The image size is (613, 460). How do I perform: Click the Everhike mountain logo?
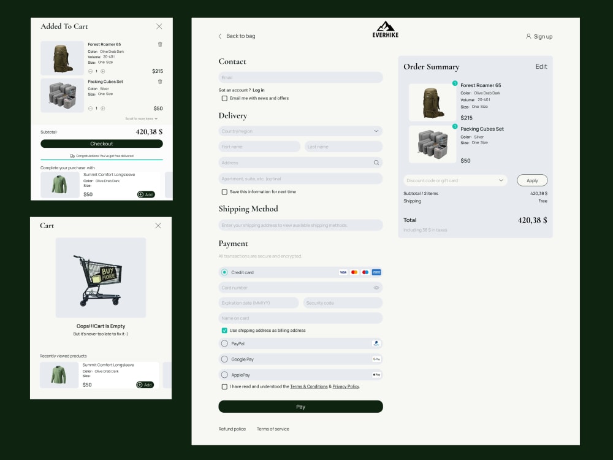click(386, 29)
